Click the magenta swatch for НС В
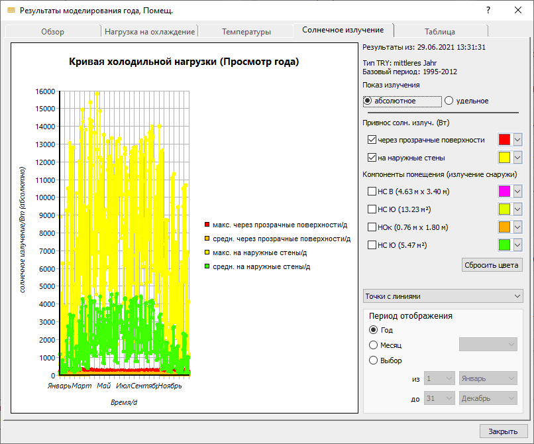Screen dimensions: 534x444 pos(504,191)
